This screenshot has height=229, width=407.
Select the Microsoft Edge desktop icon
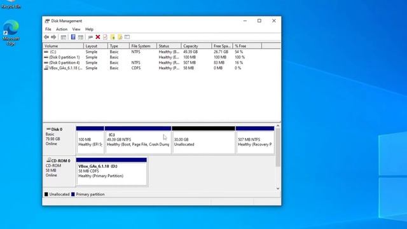11,32
